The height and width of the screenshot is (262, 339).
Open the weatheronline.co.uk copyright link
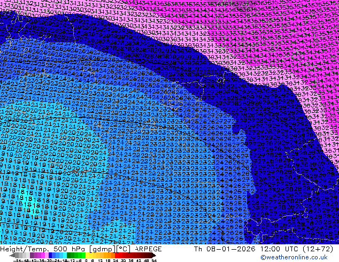tap(294, 257)
